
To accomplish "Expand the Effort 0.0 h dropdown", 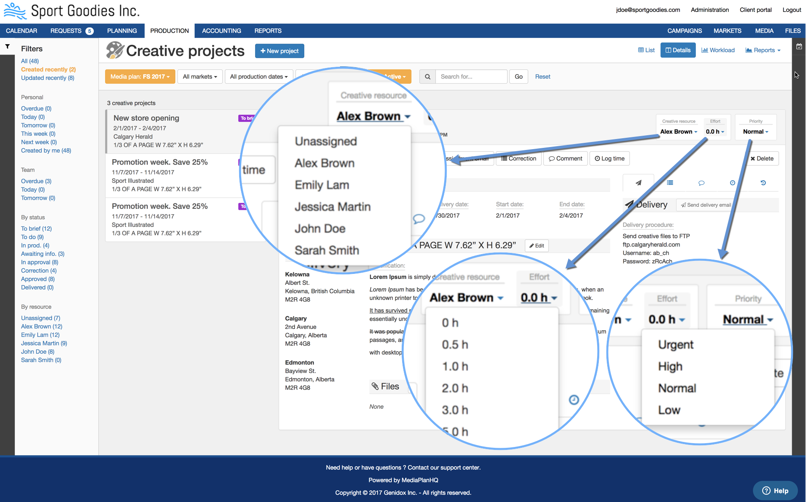I will [715, 131].
